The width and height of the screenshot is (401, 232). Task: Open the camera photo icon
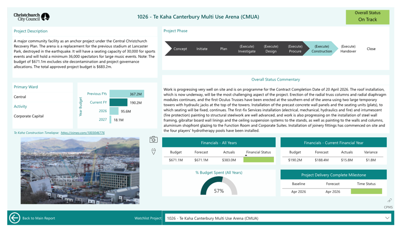(x=153, y=139)
